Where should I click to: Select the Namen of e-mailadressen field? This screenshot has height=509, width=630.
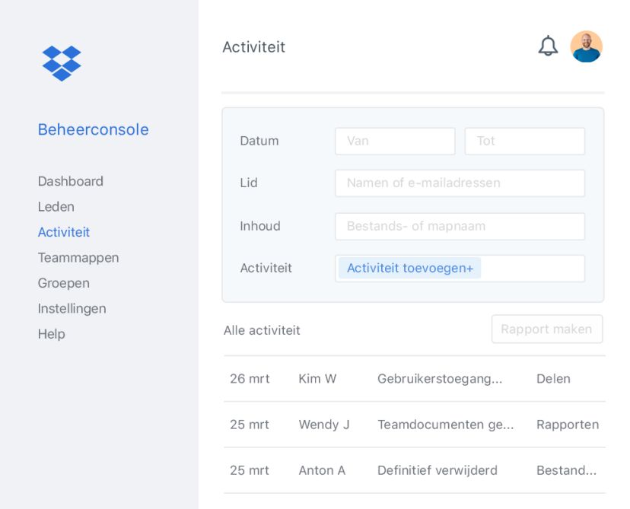(x=460, y=183)
